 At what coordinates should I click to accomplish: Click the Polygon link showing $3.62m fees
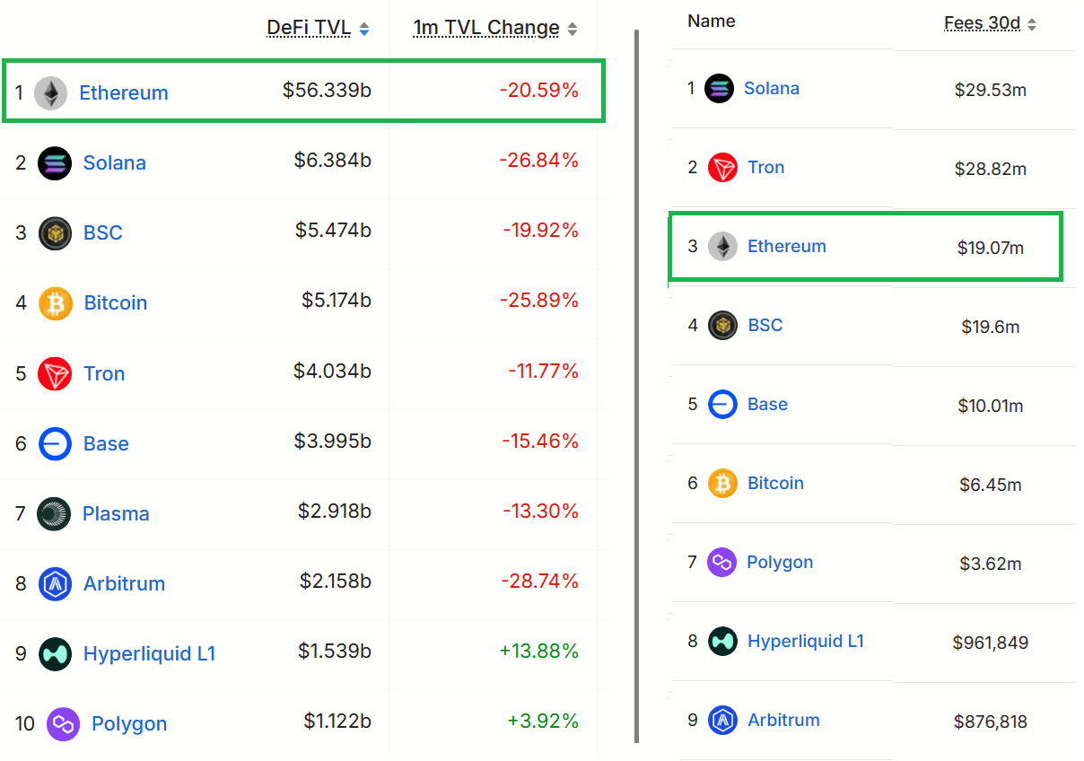780,562
